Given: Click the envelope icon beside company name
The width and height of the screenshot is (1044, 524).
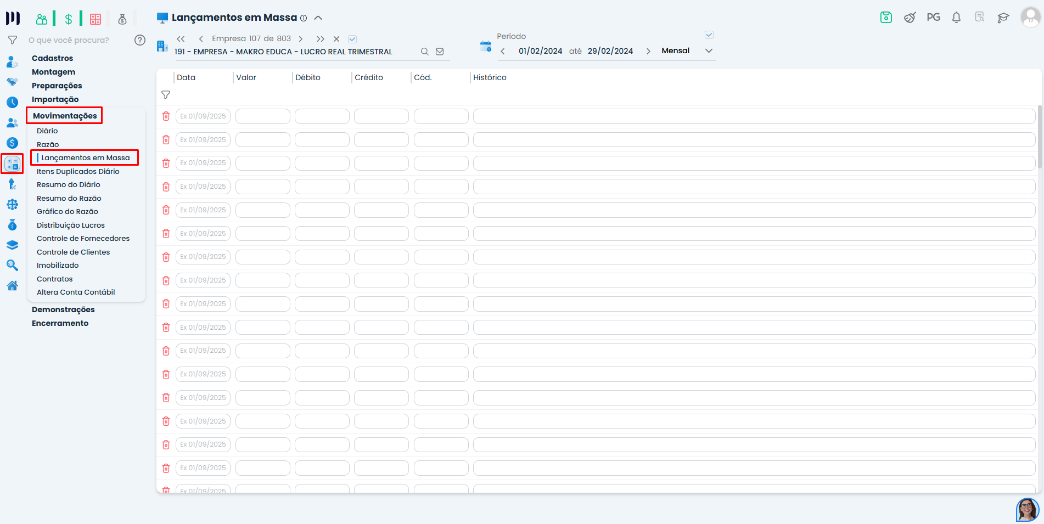Looking at the screenshot, I should (x=440, y=52).
